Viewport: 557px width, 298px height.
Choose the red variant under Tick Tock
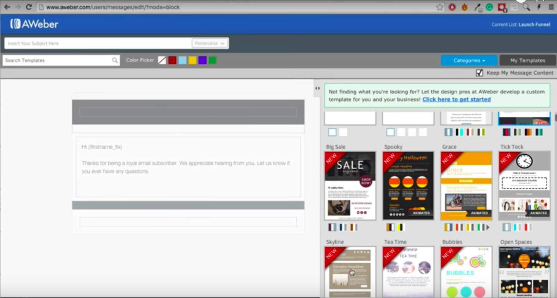[x=528, y=227]
